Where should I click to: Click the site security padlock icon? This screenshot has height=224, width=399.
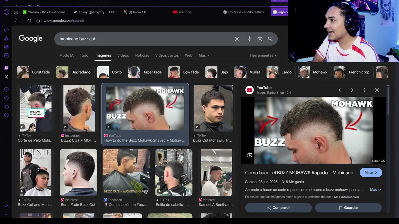click(x=38, y=21)
